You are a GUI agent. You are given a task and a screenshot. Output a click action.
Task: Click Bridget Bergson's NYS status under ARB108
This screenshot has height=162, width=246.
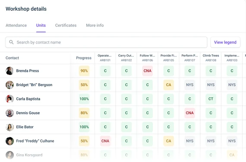(211, 85)
